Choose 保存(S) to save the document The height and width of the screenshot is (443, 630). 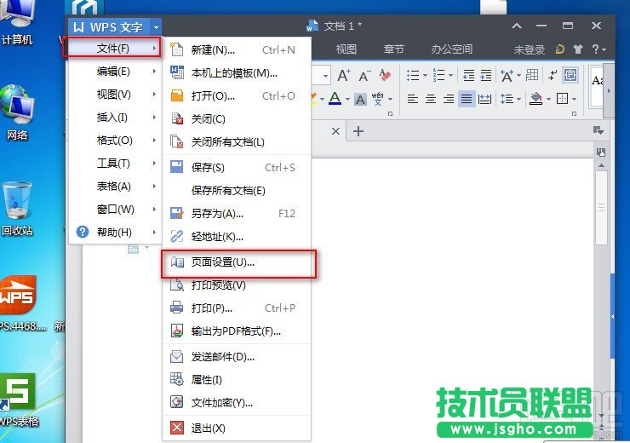[237, 167]
